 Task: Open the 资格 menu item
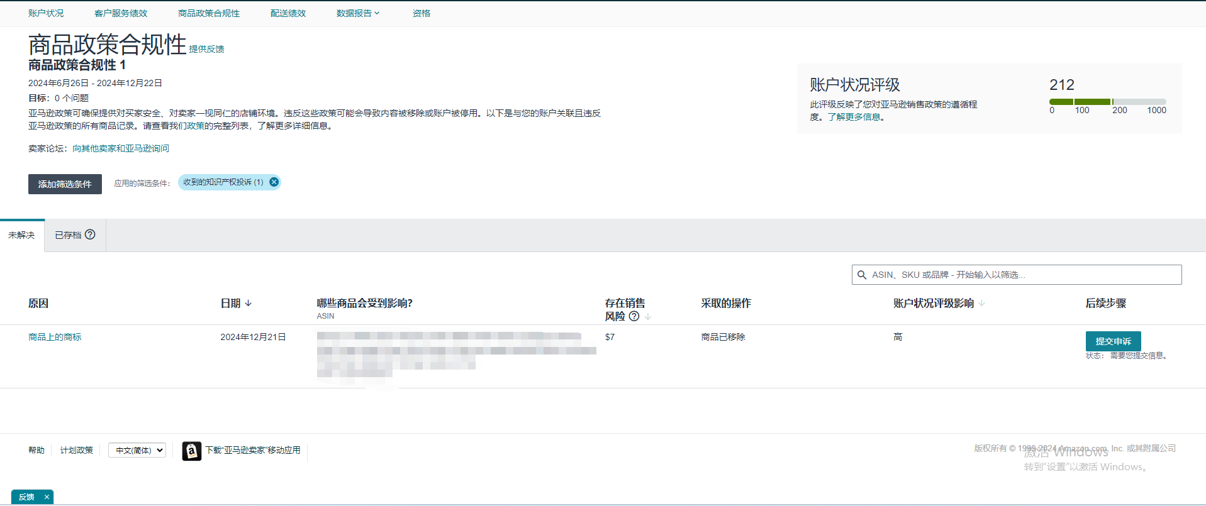[422, 13]
